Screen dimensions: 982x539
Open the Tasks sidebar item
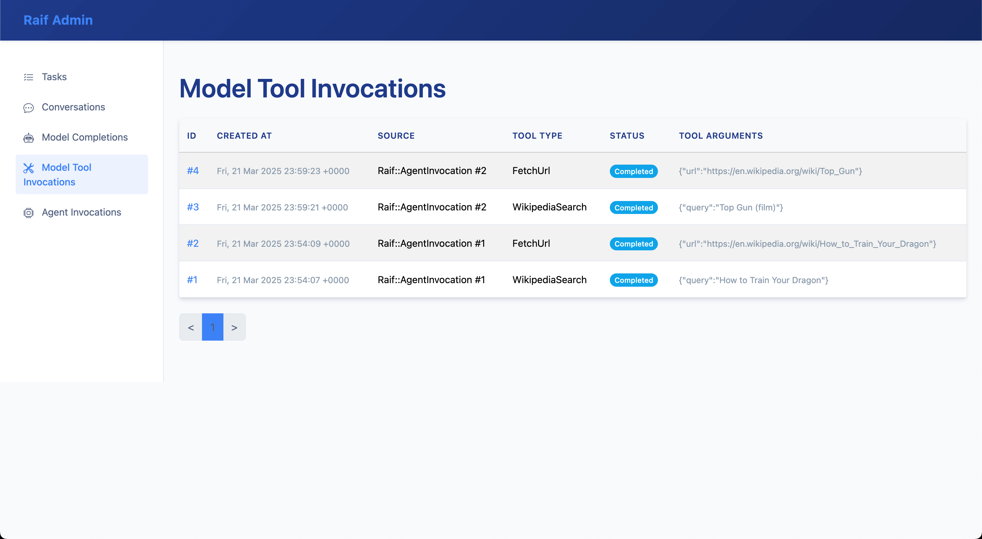[82, 77]
